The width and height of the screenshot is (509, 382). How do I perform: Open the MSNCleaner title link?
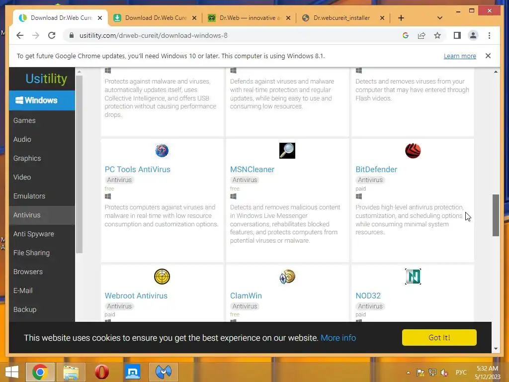[x=252, y=169]
